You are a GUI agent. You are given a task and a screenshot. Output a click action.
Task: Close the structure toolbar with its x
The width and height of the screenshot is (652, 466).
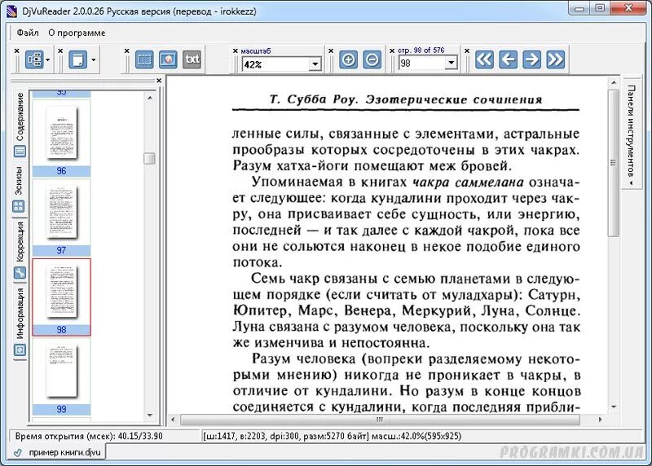16,51
